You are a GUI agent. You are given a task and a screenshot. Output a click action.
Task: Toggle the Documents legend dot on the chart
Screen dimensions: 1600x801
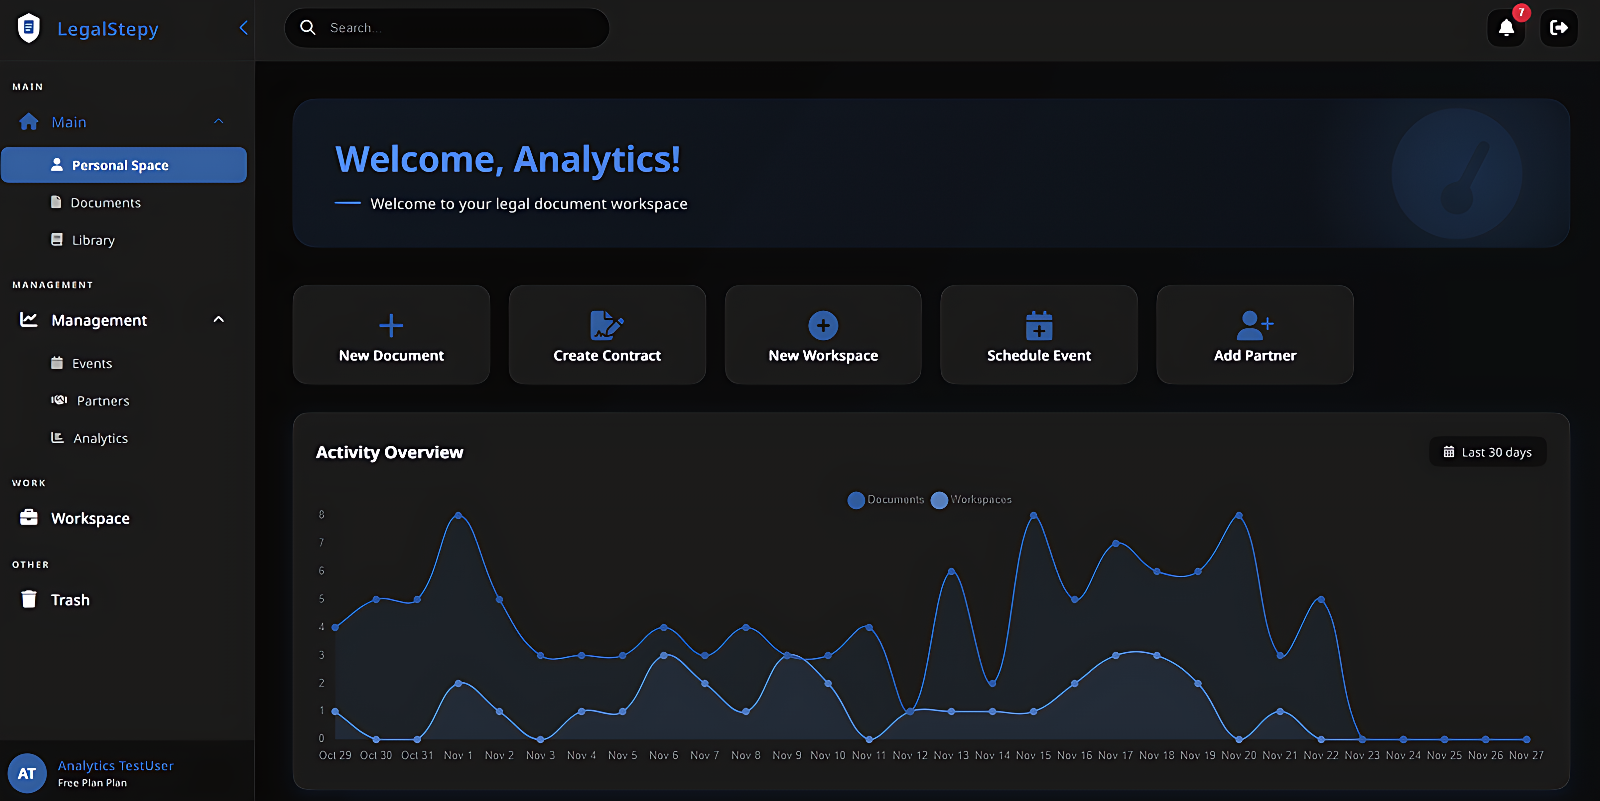tap(856, 500)
